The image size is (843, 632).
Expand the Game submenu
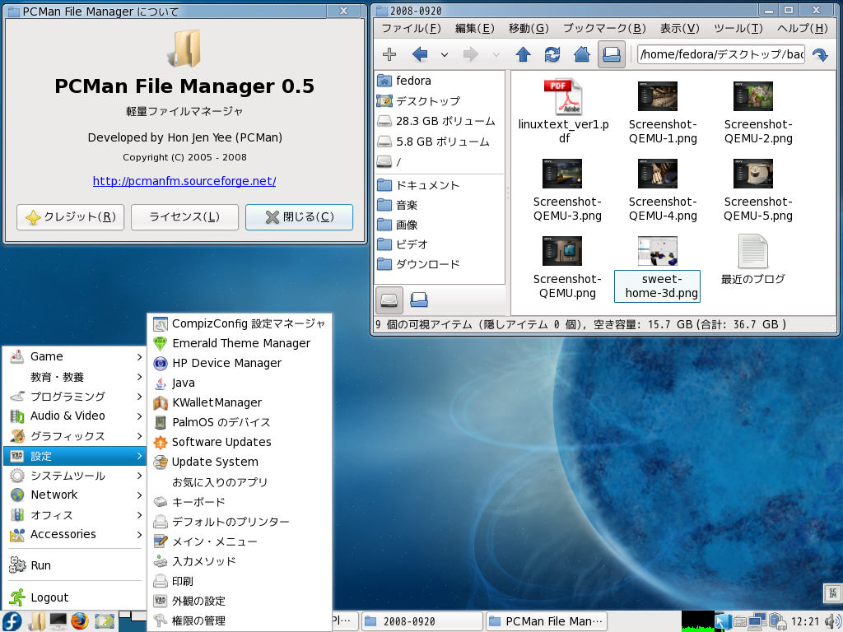pos(75,357)
